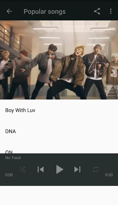Tap the dark status bar strip at top
The height and width of the screenshot is (205, 118).
point(59,1)
